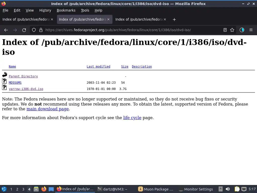The height and width of the screenshot is (193, 257).
Task: Switch to Muon Package Manager window
Action: tap(156, 189)
